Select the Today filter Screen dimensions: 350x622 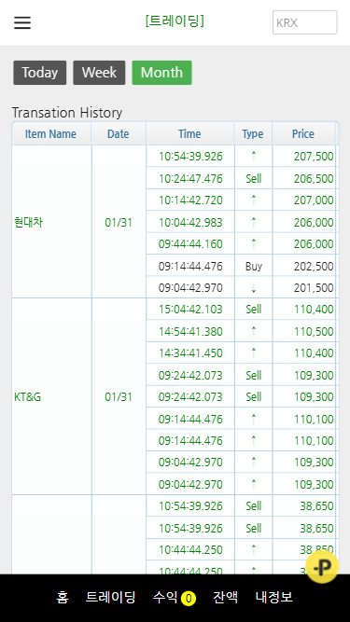pos(40,73)
